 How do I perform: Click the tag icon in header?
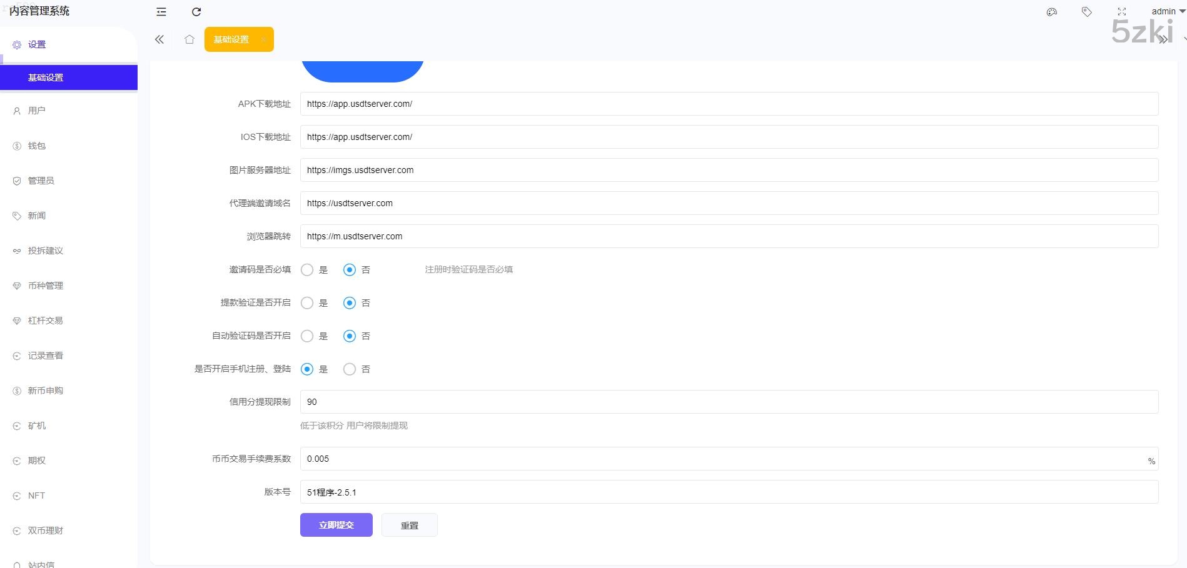point(1087,12)
